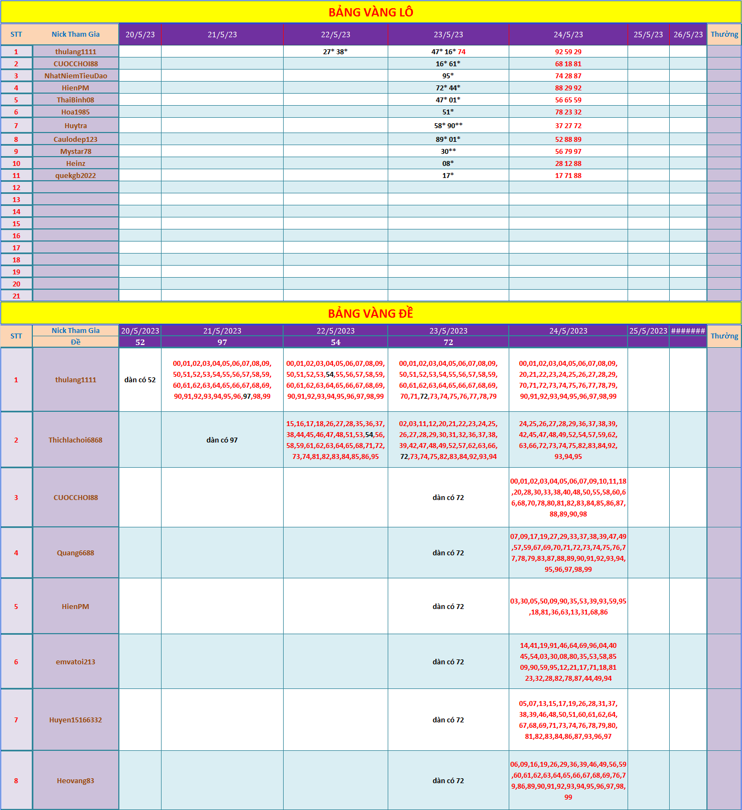This screenshot has height=810, width=742.
Task: Select the 22/5/23 column header in Lô table
Action: (x=335, y=35)
